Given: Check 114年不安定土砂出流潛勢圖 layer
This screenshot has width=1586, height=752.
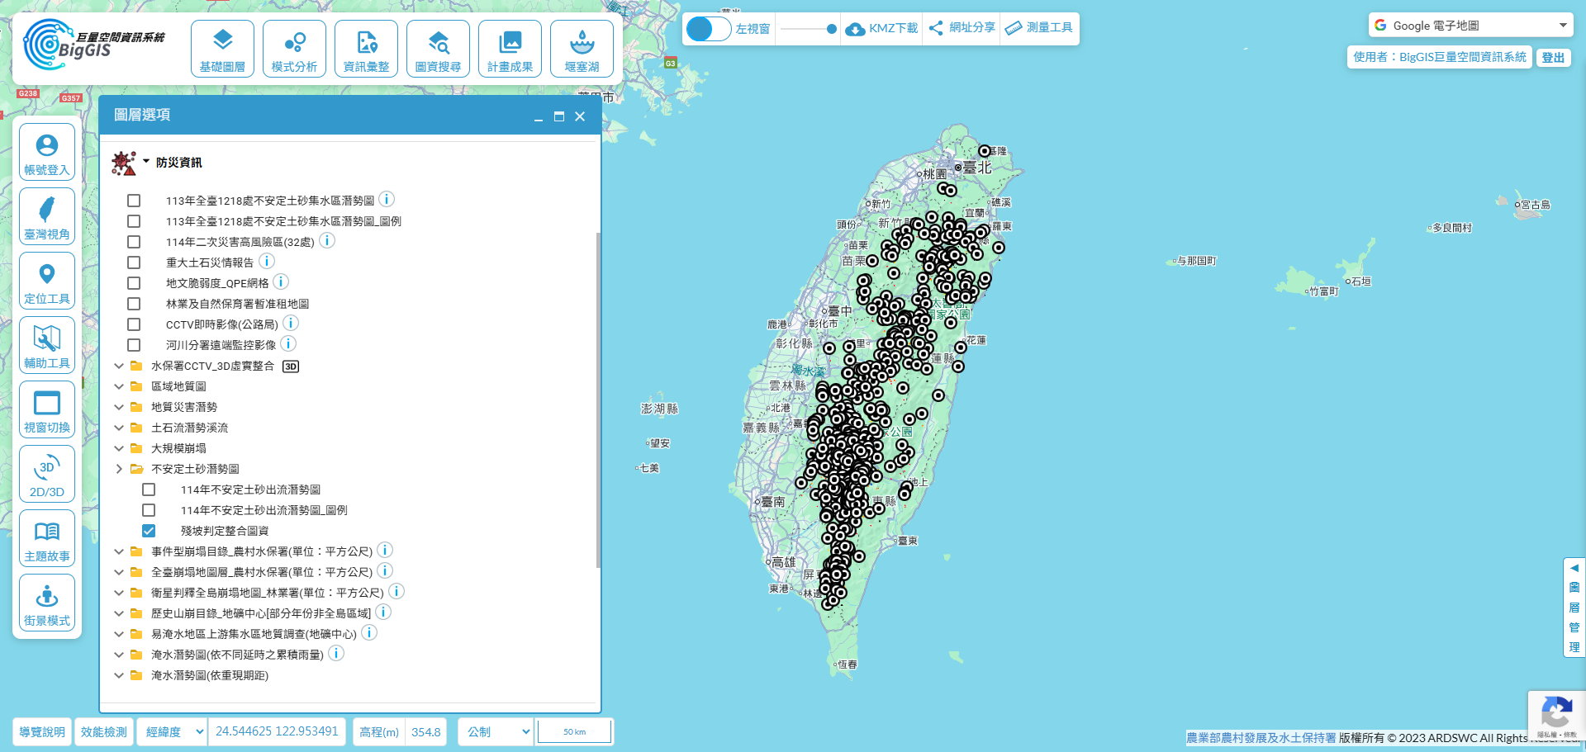Looking at the screenshot, I should click(149, 490).
